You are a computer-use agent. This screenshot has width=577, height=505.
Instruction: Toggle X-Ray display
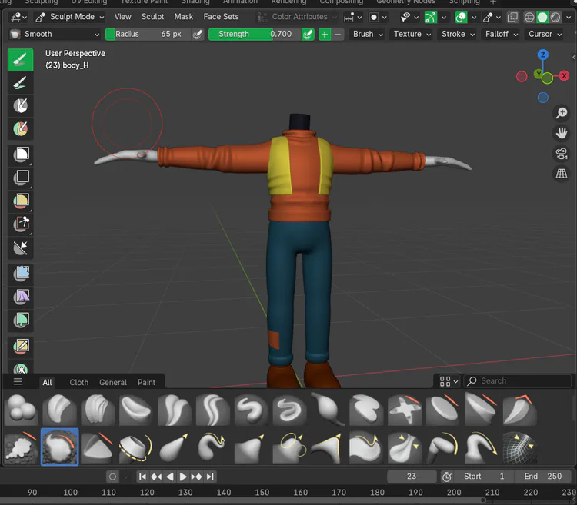pyautogui.click(x=512, y=17)
